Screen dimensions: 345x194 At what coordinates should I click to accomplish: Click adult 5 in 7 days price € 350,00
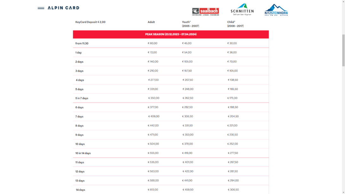point(154,98)
